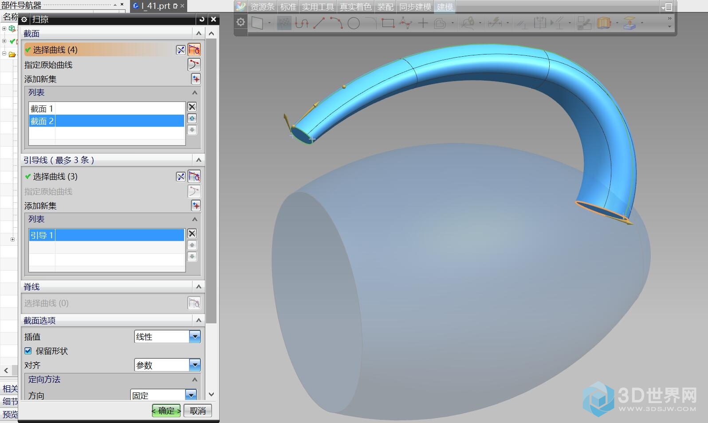Collapse the 截面选项 section
The image size is (708, 423).
(199, 321)
